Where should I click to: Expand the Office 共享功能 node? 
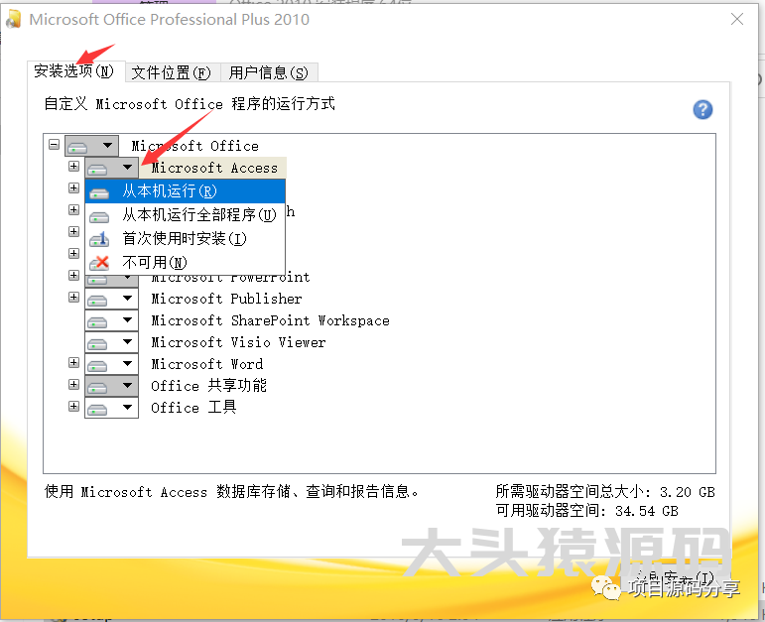[73, 385]
